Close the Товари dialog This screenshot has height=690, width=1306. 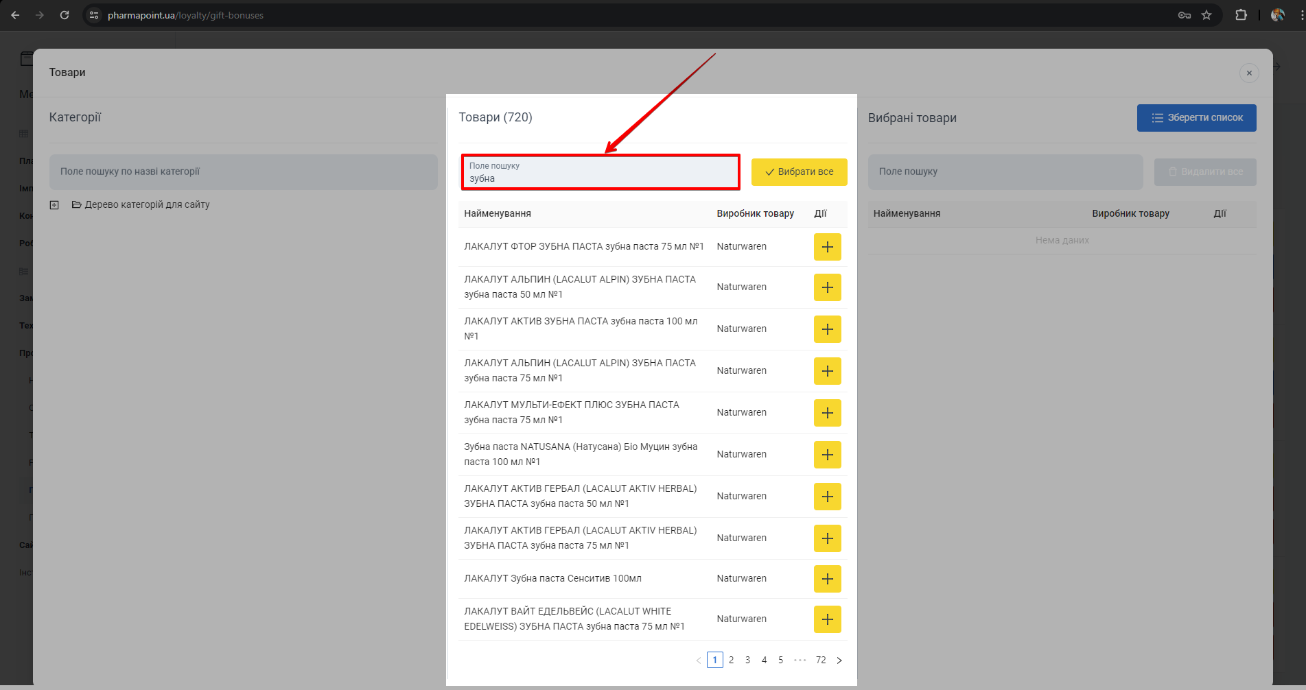1249,73
